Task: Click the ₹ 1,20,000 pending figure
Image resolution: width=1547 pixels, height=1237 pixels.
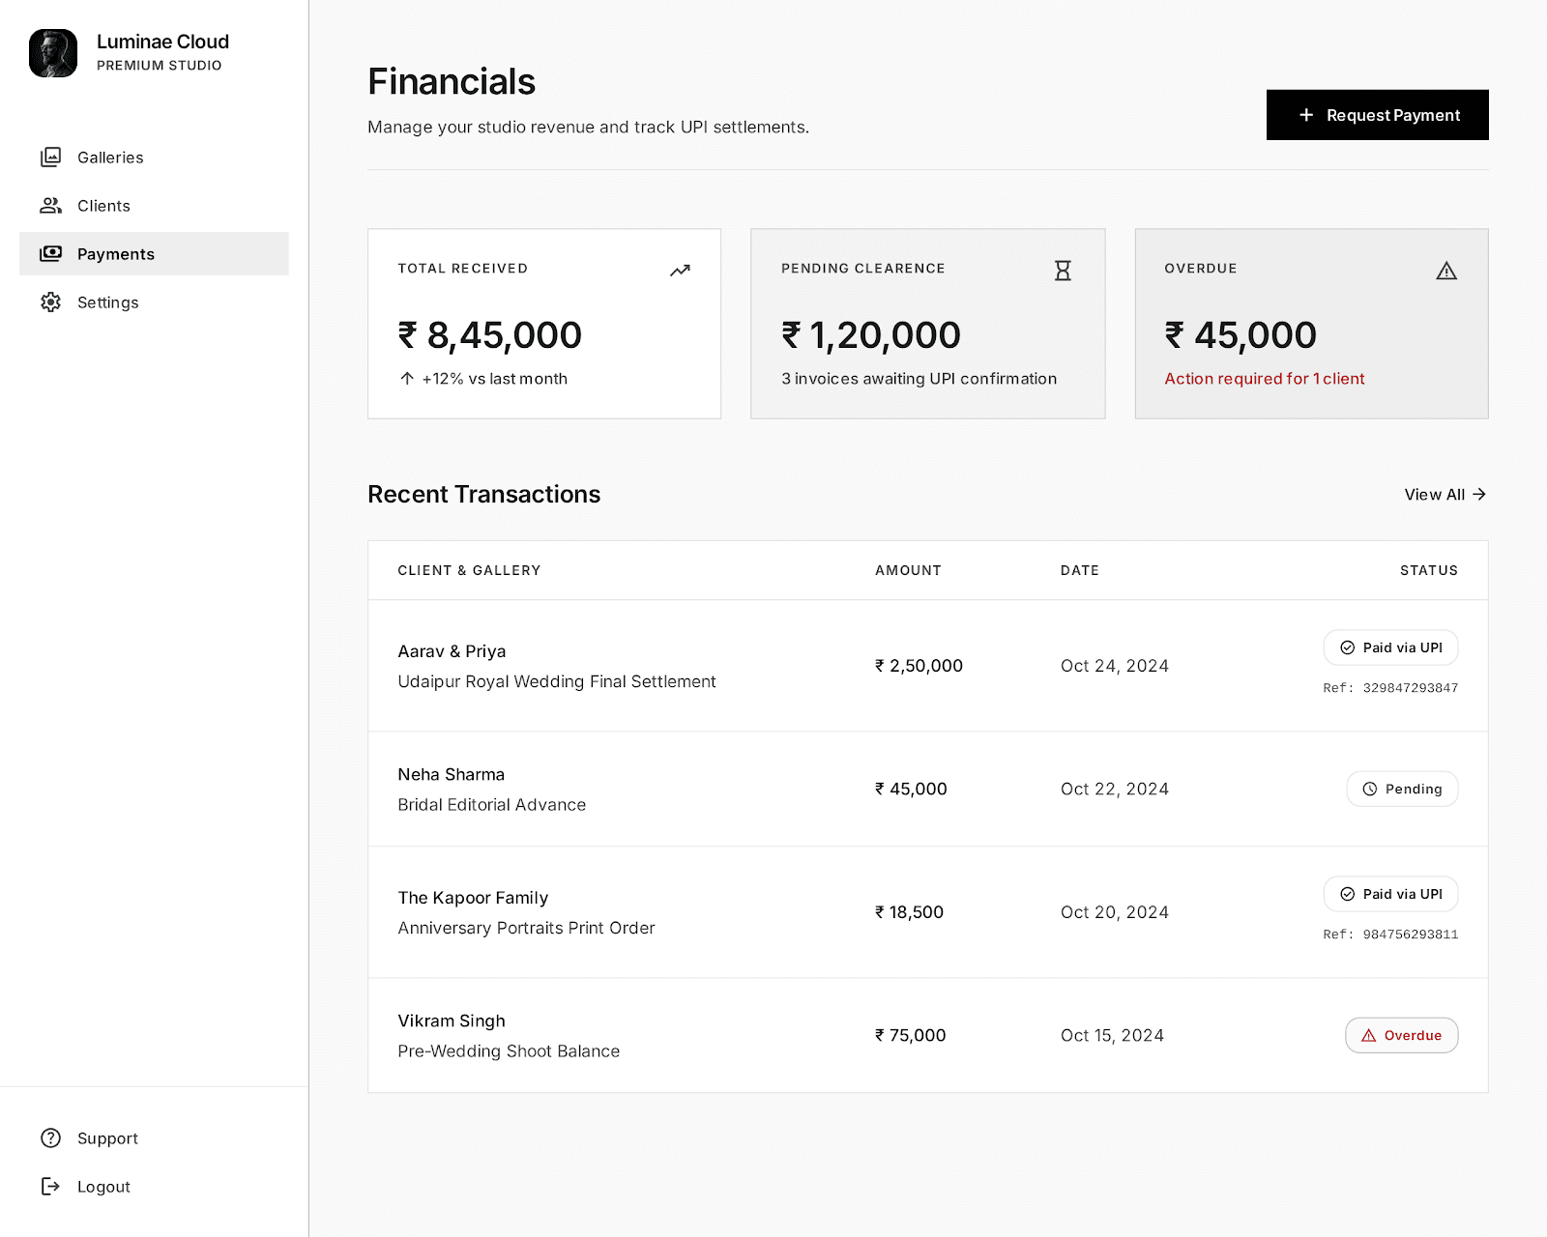Action: pos(871,335)
